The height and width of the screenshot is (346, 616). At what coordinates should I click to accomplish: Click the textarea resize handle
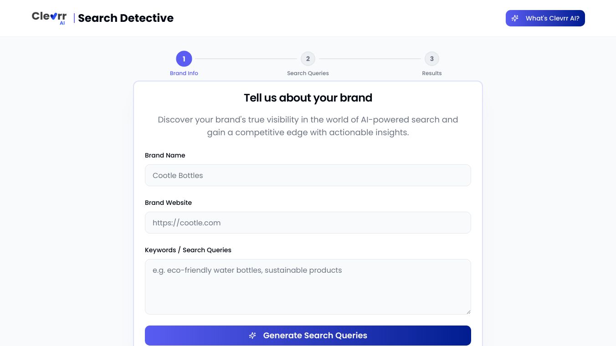tap(468, 311)
